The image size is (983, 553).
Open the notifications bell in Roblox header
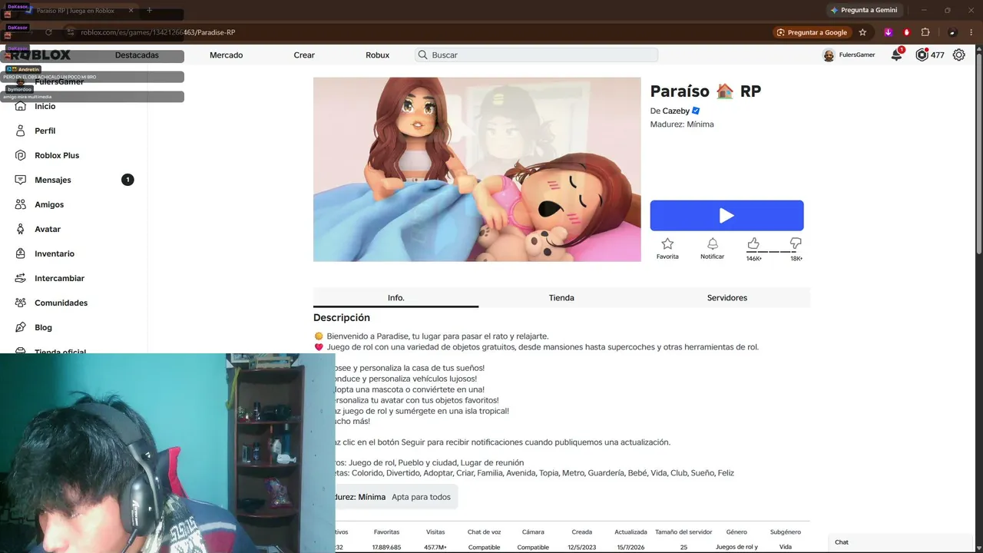896,55
